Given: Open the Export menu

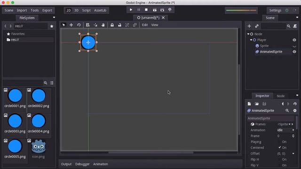Looking at the screenshot, I should click(x=47, y=10).
